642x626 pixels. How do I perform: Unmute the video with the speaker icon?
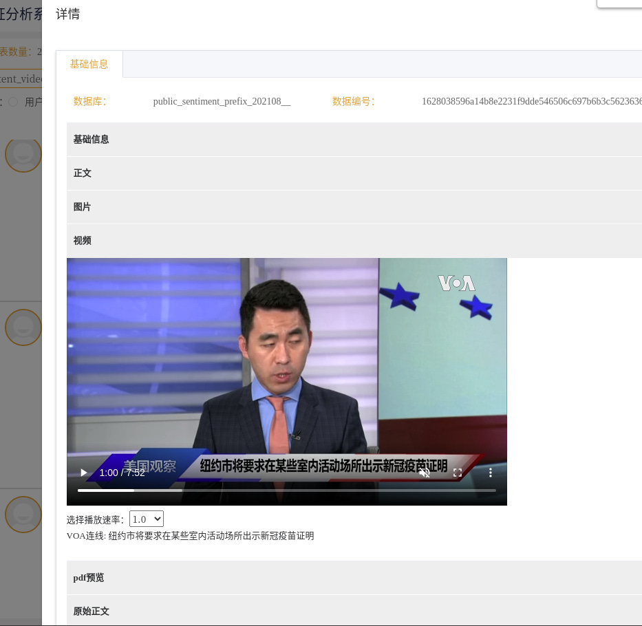click(425, 473)
